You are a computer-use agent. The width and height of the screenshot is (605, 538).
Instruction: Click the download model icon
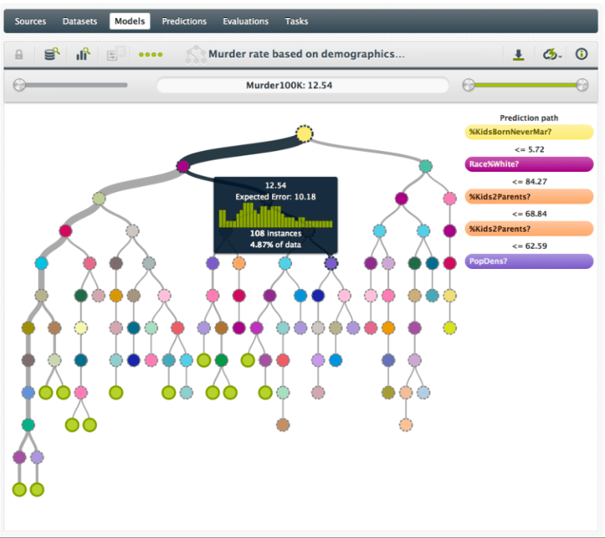pyautogui.click(x=518, y=55)
